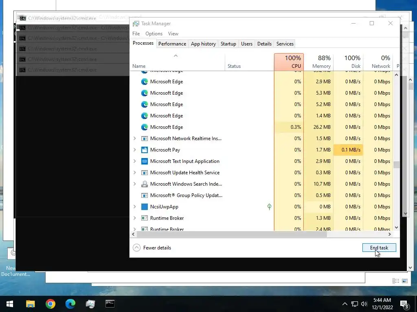Switch to the Startup tab
This screenshot has height=312, width=417.
pyautogui.click(x=228, y=44)
